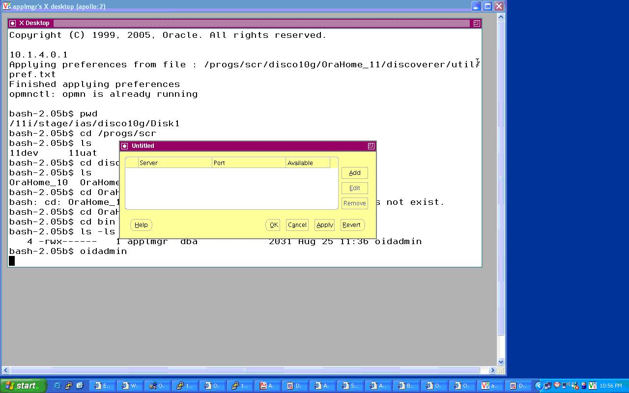
Task: Click VNC vertical scrollbar down arrow
Action: tap(501, 362)
